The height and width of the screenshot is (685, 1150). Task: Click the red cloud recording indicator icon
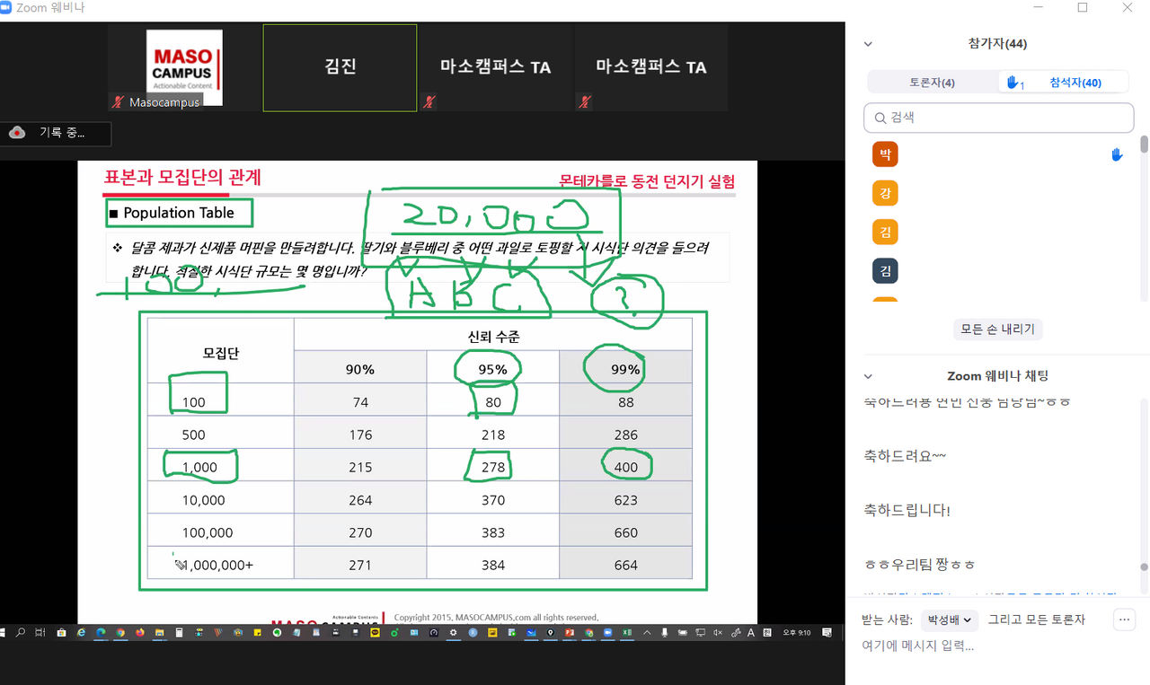pyautogui.click(x=17, y=133)
